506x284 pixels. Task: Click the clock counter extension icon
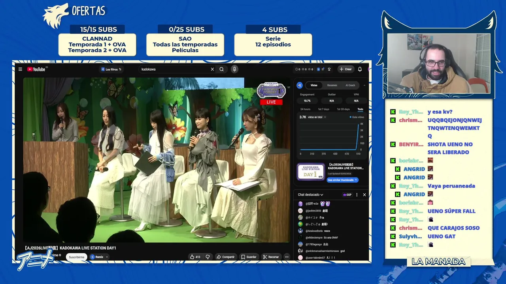(x=296, y=69)
